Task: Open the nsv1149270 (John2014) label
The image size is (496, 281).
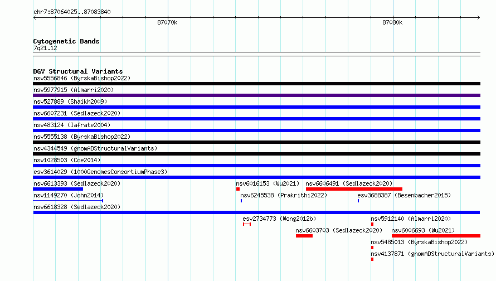Action: (69, 195)
